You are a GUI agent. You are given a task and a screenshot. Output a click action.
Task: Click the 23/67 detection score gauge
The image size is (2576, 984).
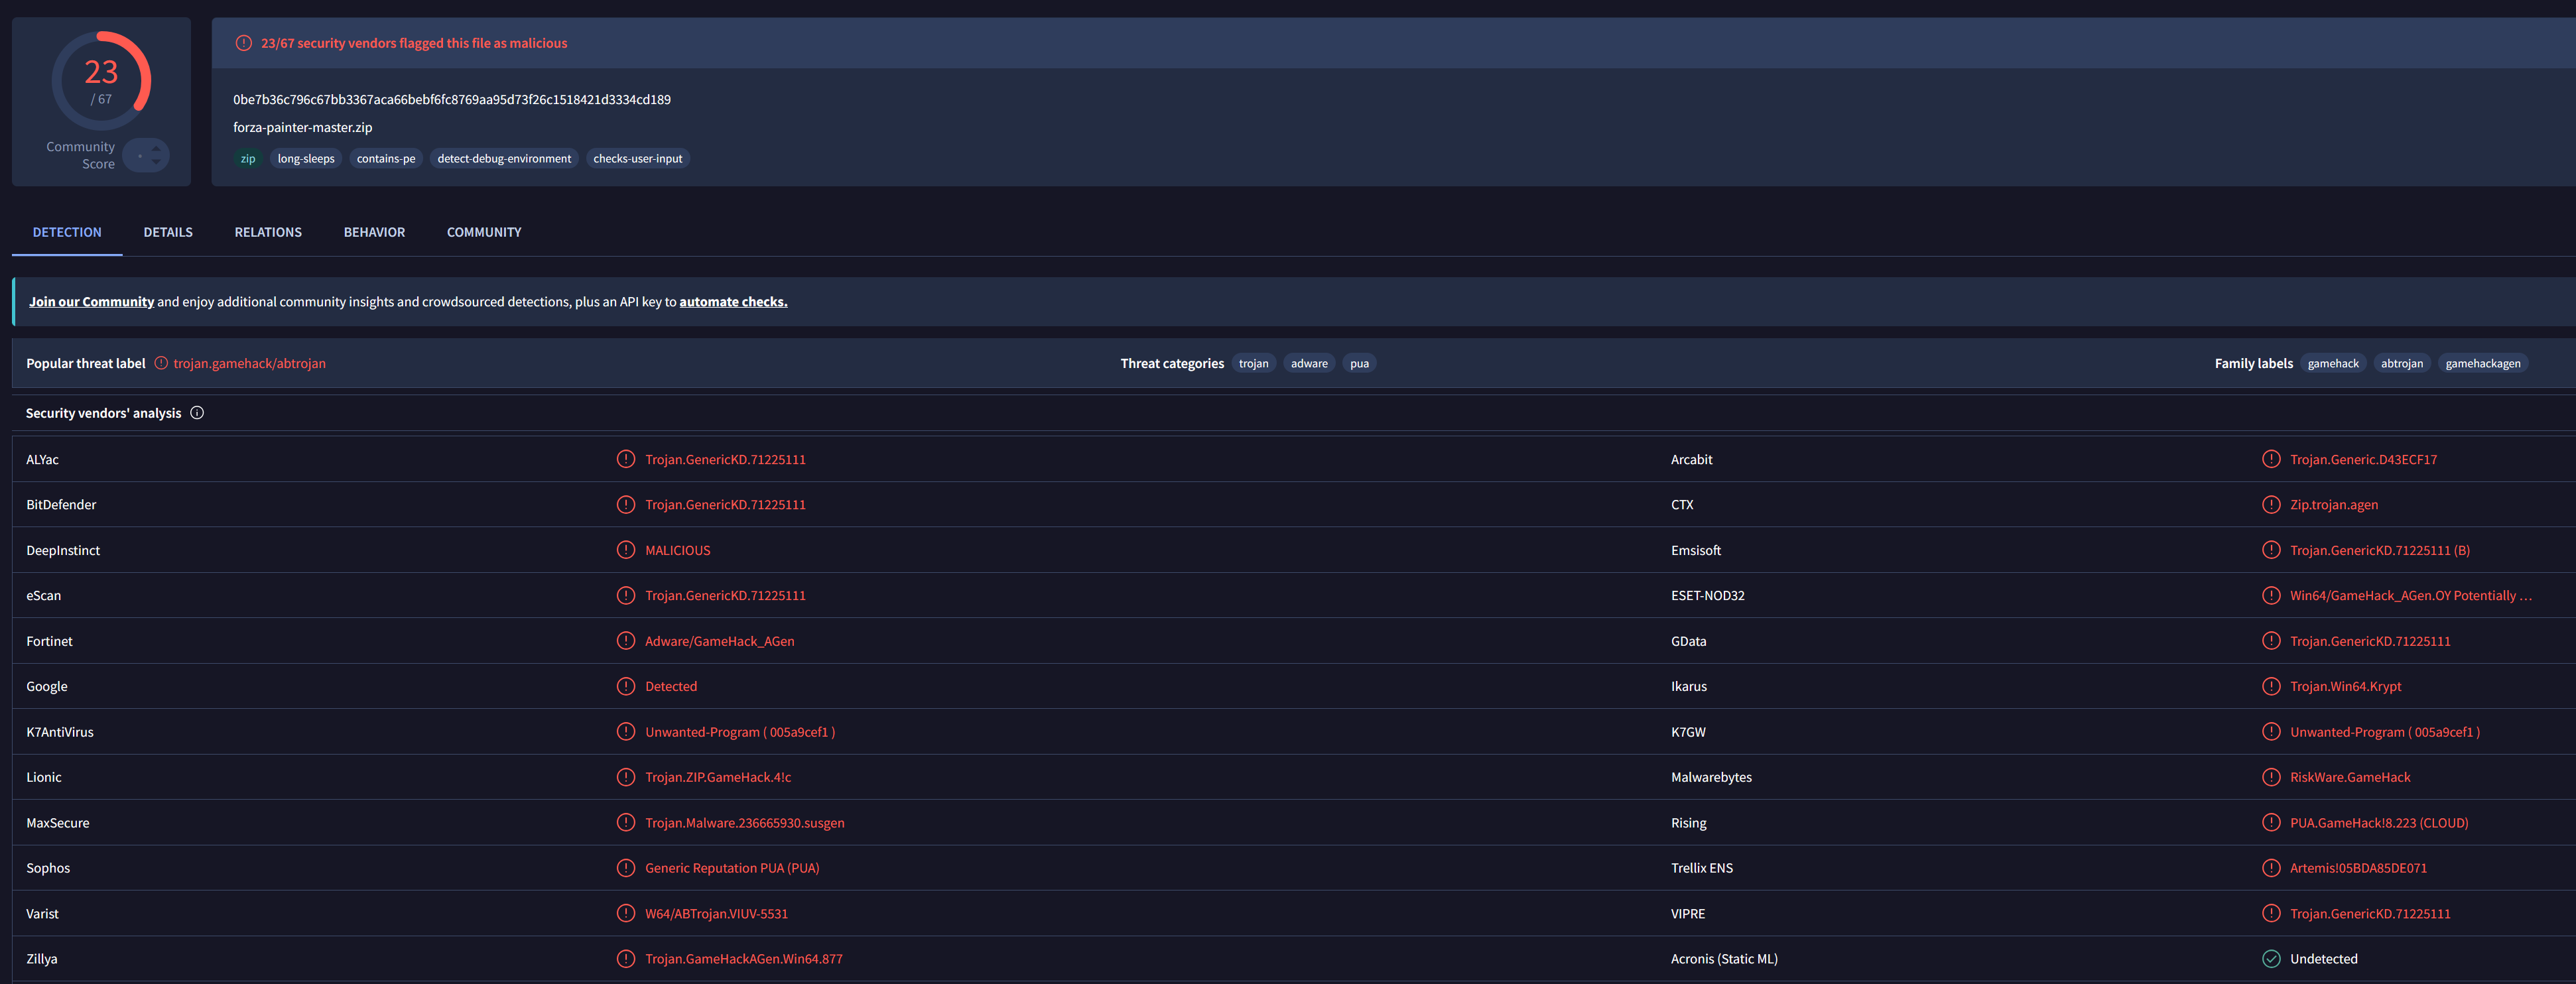tap(101, 81)
